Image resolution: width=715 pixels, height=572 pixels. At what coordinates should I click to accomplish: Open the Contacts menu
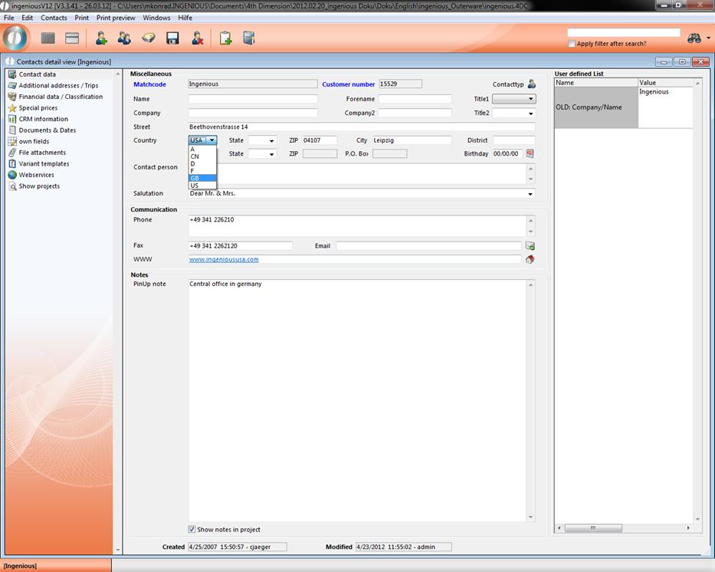point(54,18)
